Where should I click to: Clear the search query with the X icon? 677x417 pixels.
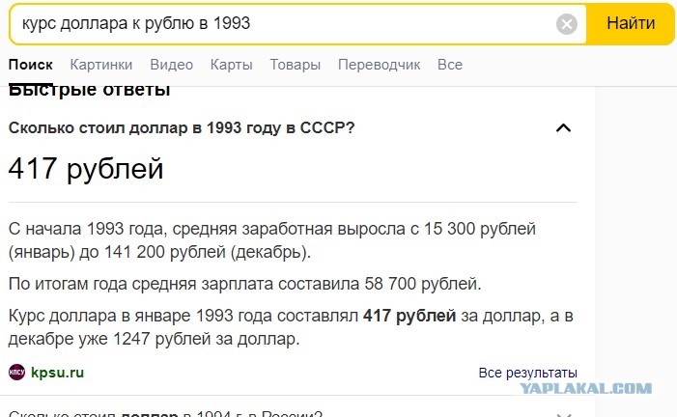coord(567,24)
